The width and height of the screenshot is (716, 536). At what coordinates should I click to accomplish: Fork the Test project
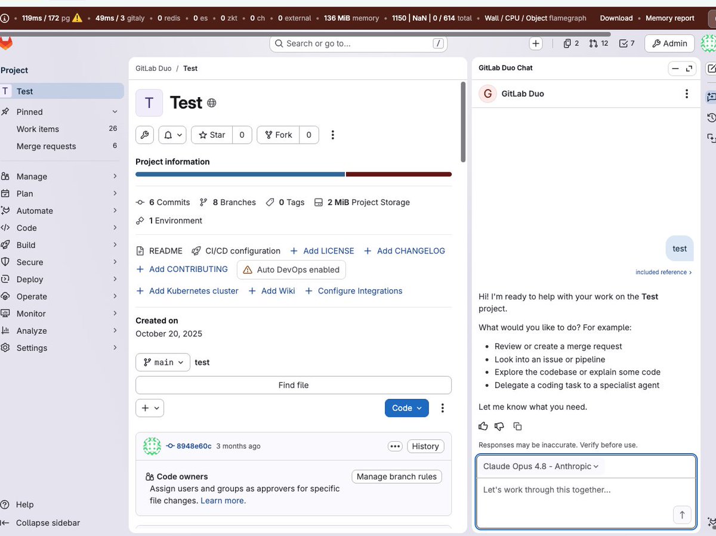tap(278, 135)
